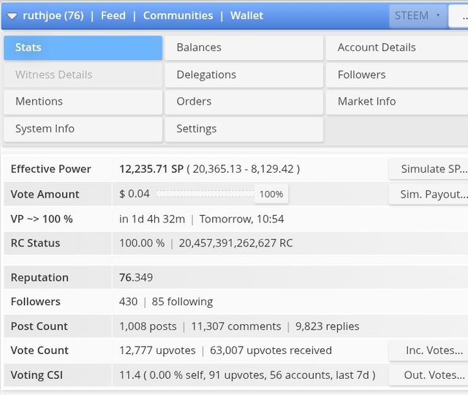Screen dimensions: 468x395
Task: Select the Market Info tab
Action: point(397,102)
